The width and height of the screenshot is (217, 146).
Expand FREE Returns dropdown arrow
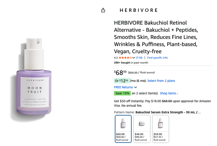pos(136,87)
